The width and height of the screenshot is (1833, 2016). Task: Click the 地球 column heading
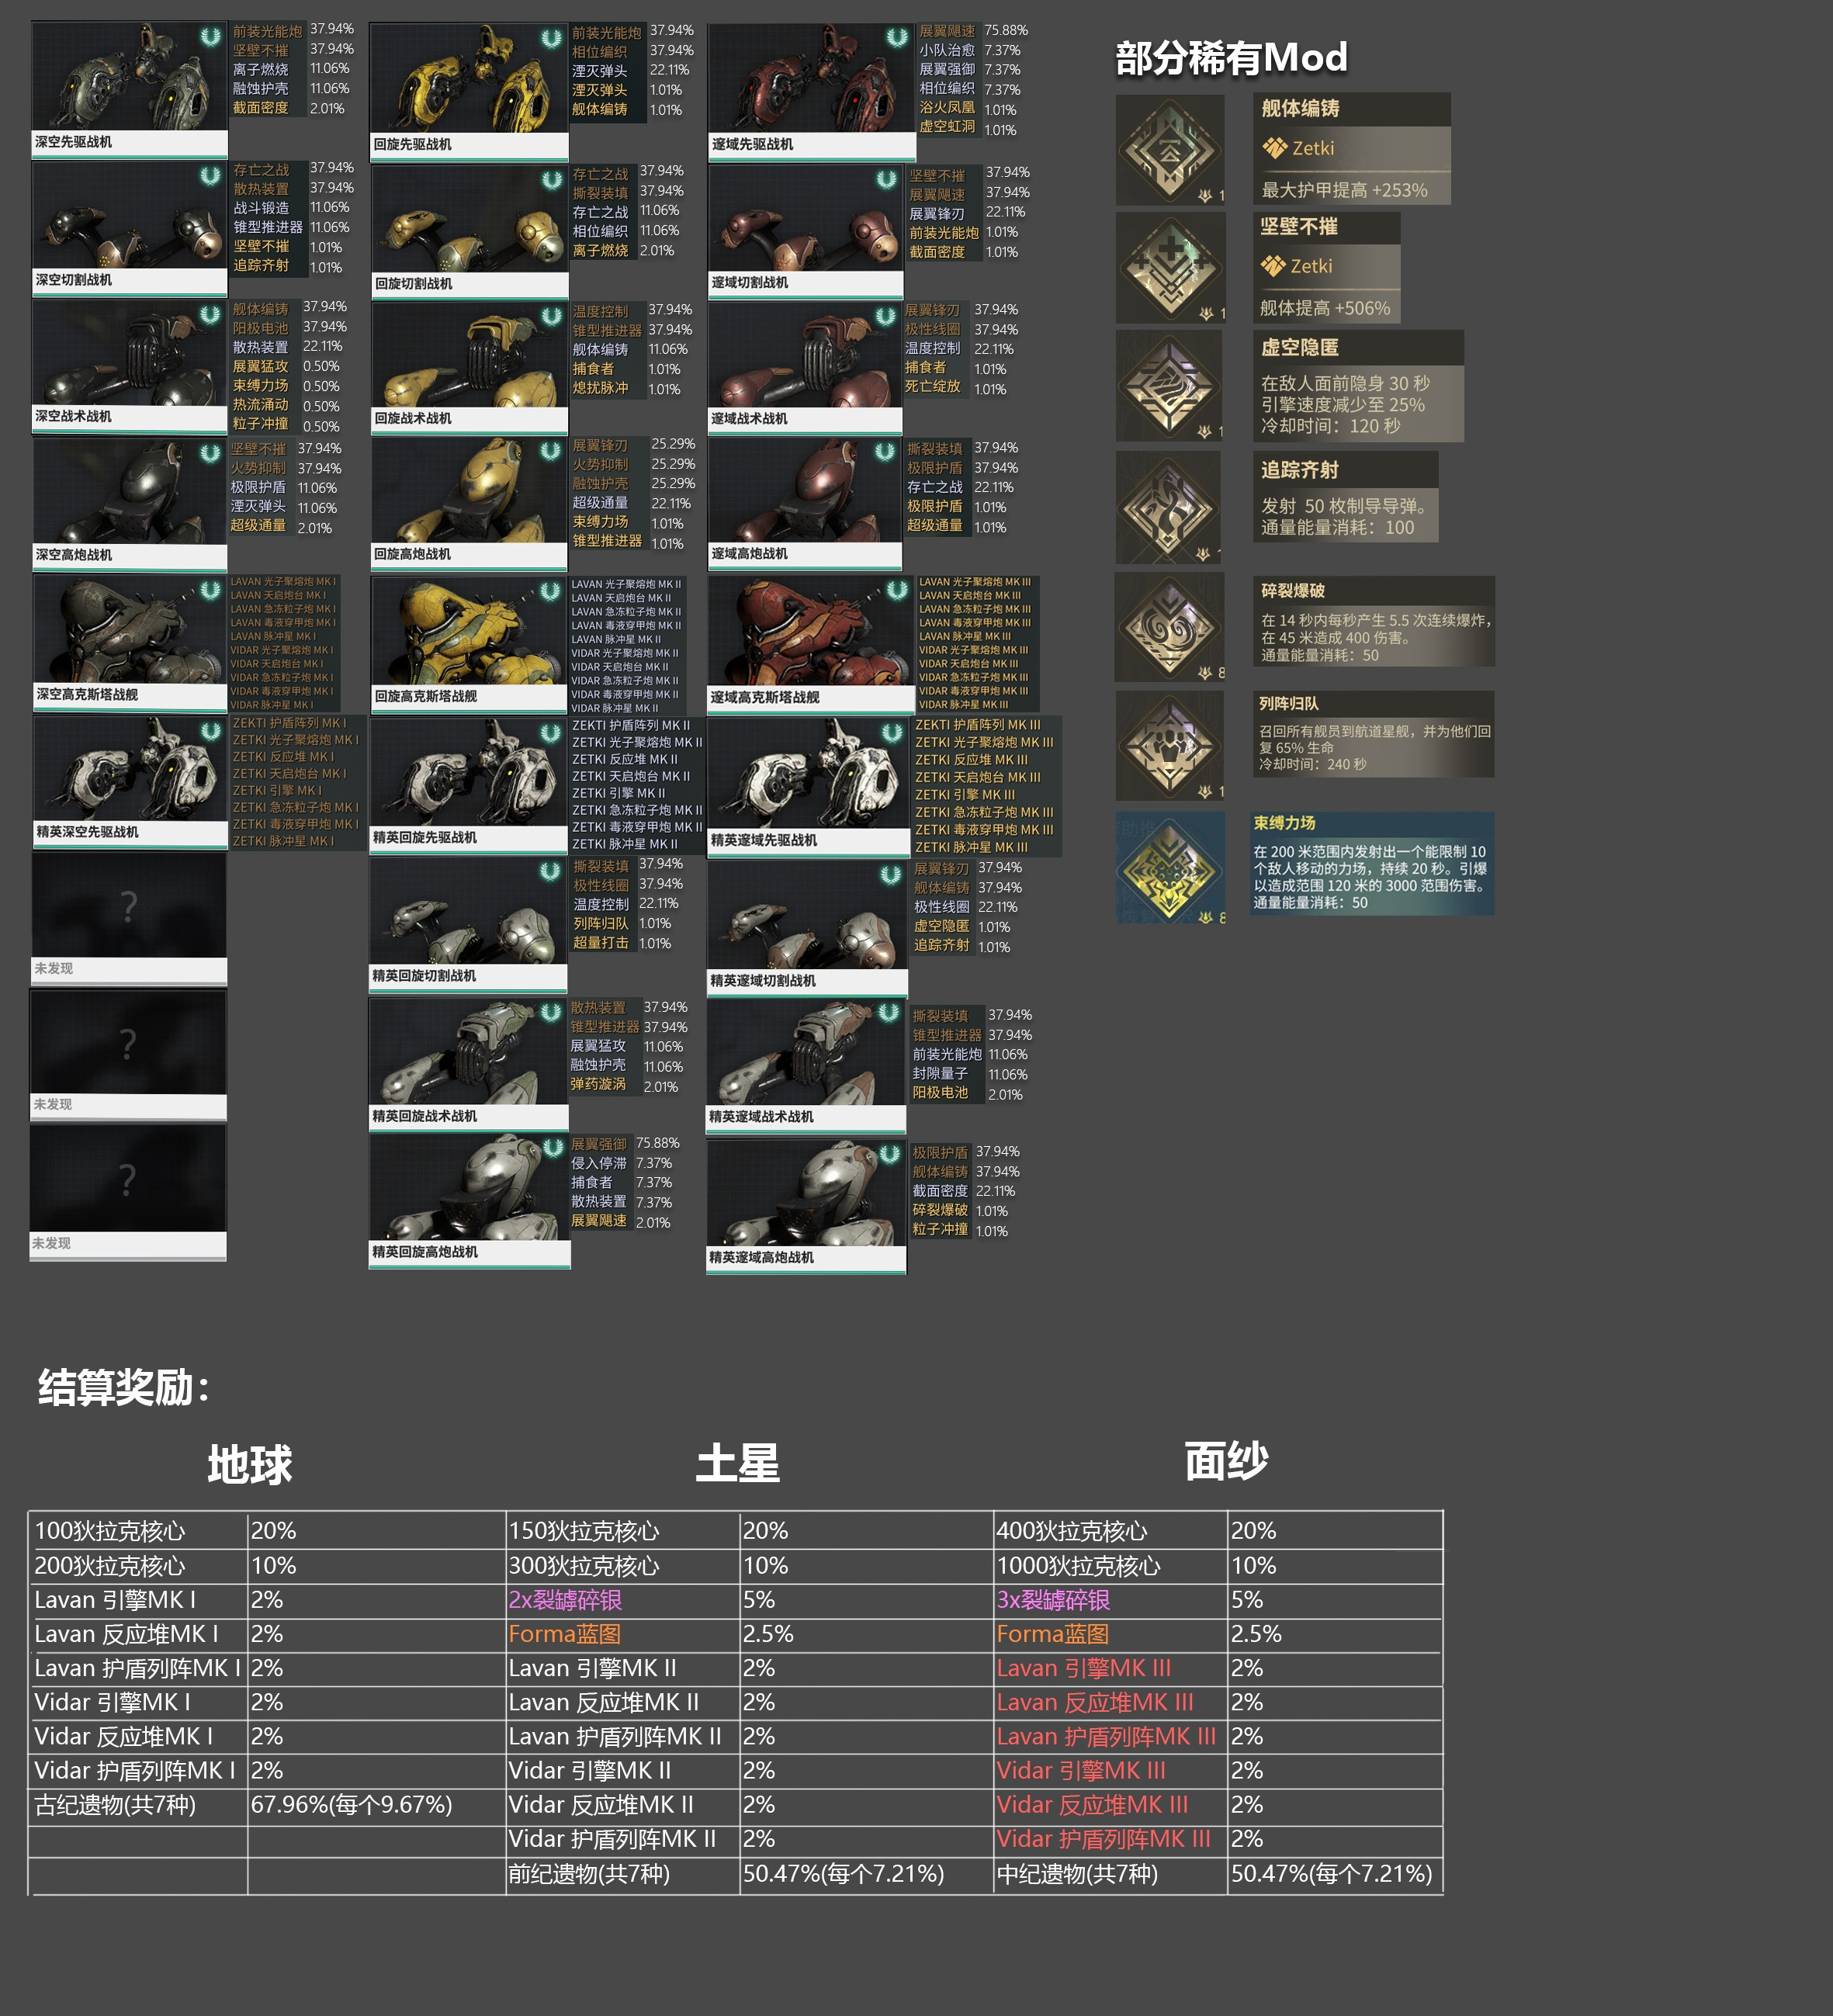[x=250, y=1465]
